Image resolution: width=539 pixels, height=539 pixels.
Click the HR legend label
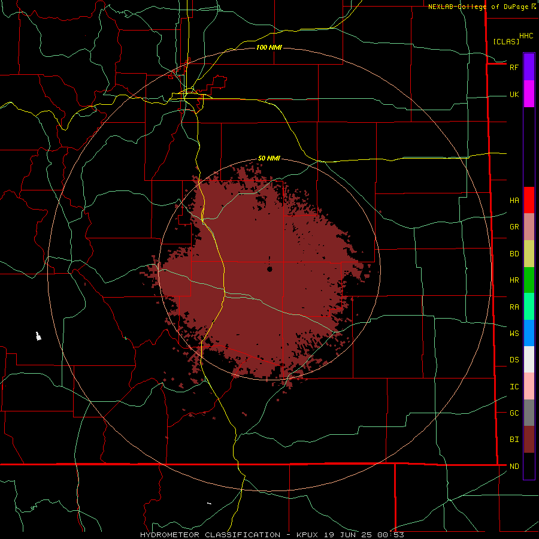click(x=514, y=280)
